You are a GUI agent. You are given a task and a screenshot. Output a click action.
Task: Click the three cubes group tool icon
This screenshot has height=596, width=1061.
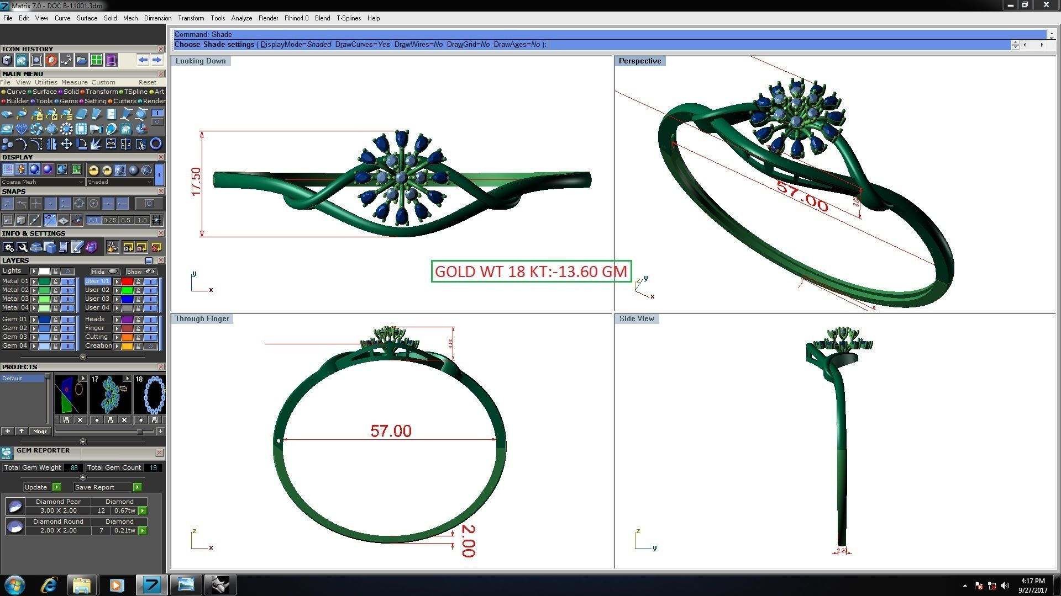click(7, 144)
